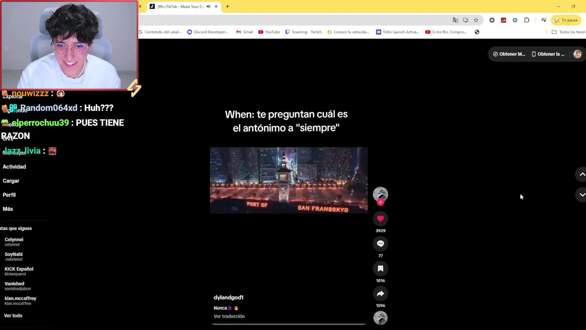The height and width of the screenshot is (330, 586).
Task: Click the install app icon in the address bar
Action: [466, 20]
